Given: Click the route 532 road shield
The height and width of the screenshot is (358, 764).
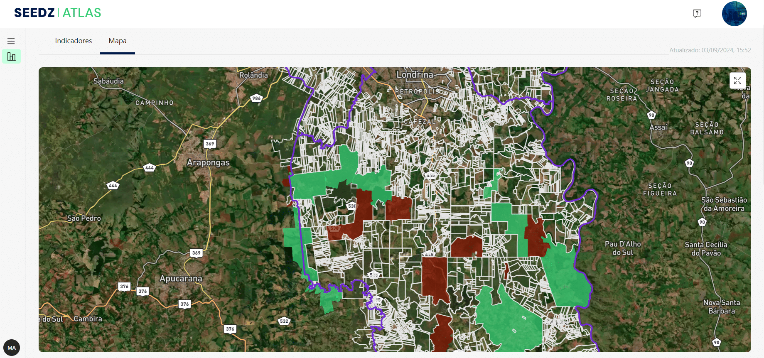Looking at the screenshot, I should pos(284,321).
